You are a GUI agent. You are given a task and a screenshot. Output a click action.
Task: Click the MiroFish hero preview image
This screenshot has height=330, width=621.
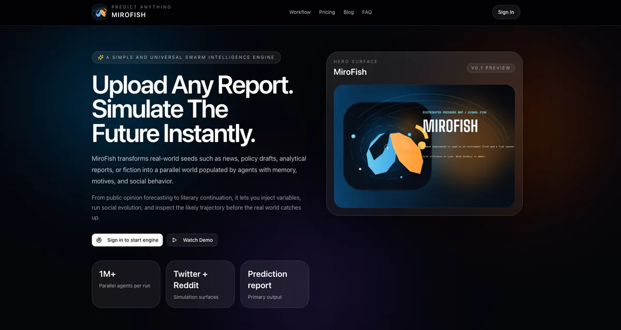click(x=424, y=146)
